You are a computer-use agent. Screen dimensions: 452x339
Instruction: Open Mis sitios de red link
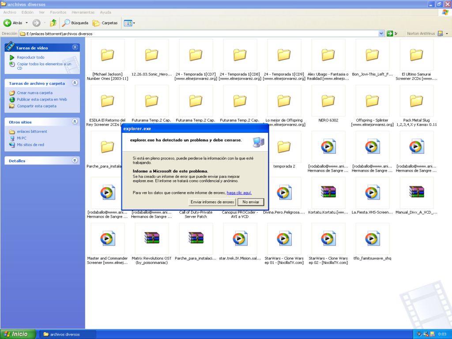(30, 145)
